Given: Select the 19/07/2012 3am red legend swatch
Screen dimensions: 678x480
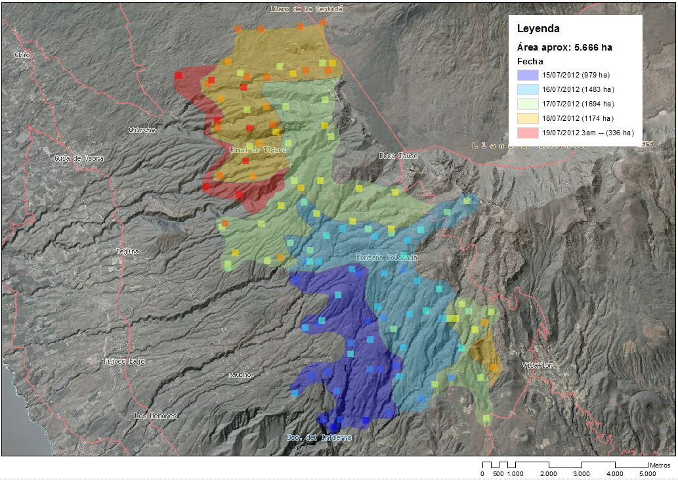Looking at the screenshot, I should click(x=528, y=133).
